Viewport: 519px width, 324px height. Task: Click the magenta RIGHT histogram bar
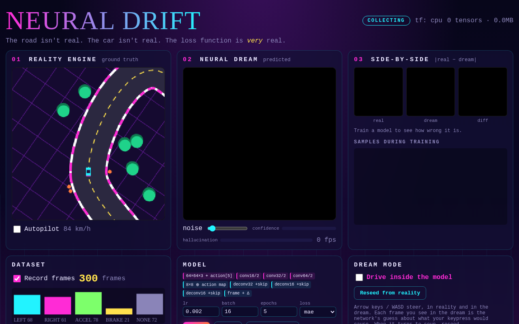pyautogui.click(x=58, y=306)
